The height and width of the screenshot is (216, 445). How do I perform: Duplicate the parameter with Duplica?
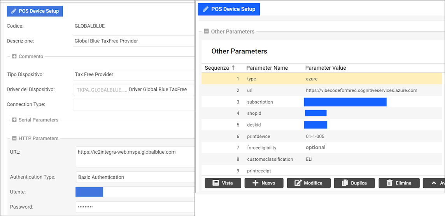coord(354,183)
